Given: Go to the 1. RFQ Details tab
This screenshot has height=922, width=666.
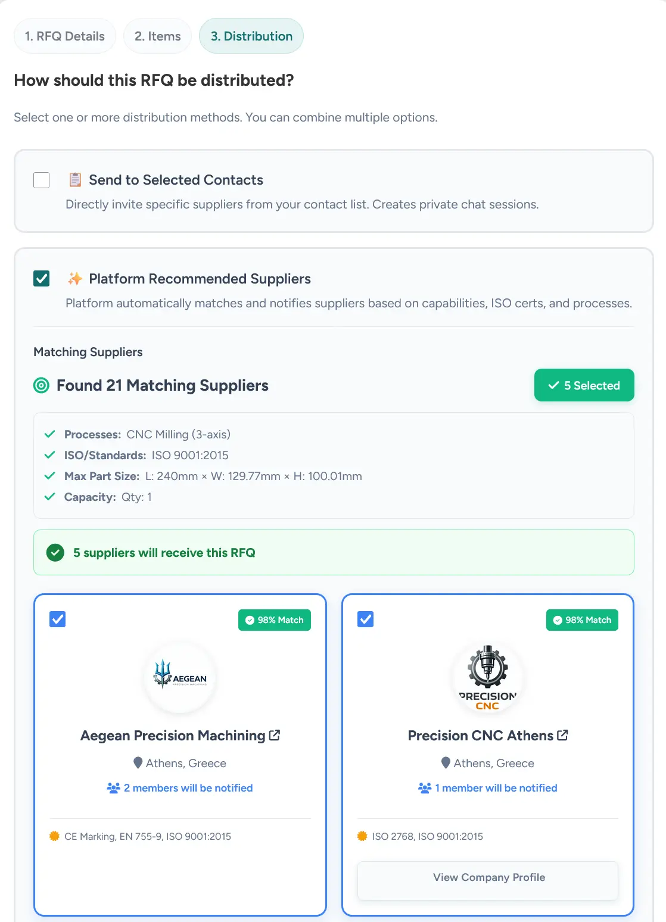Looking at the screenshot, I should (x=65, y=36).
